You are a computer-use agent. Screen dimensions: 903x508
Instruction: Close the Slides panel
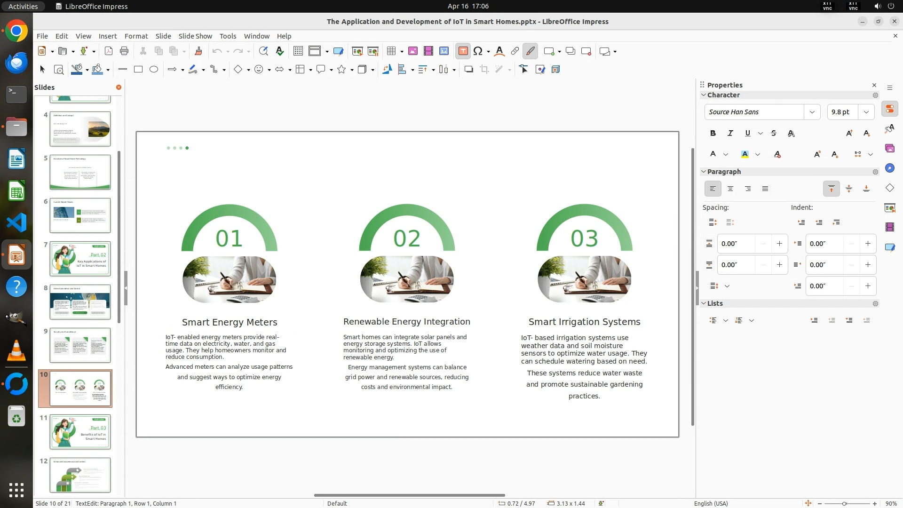tap(119, 87)
